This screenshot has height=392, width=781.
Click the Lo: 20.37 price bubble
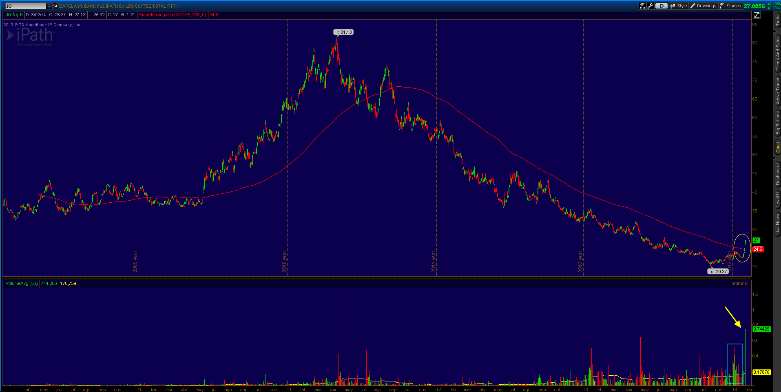[717, 272]
